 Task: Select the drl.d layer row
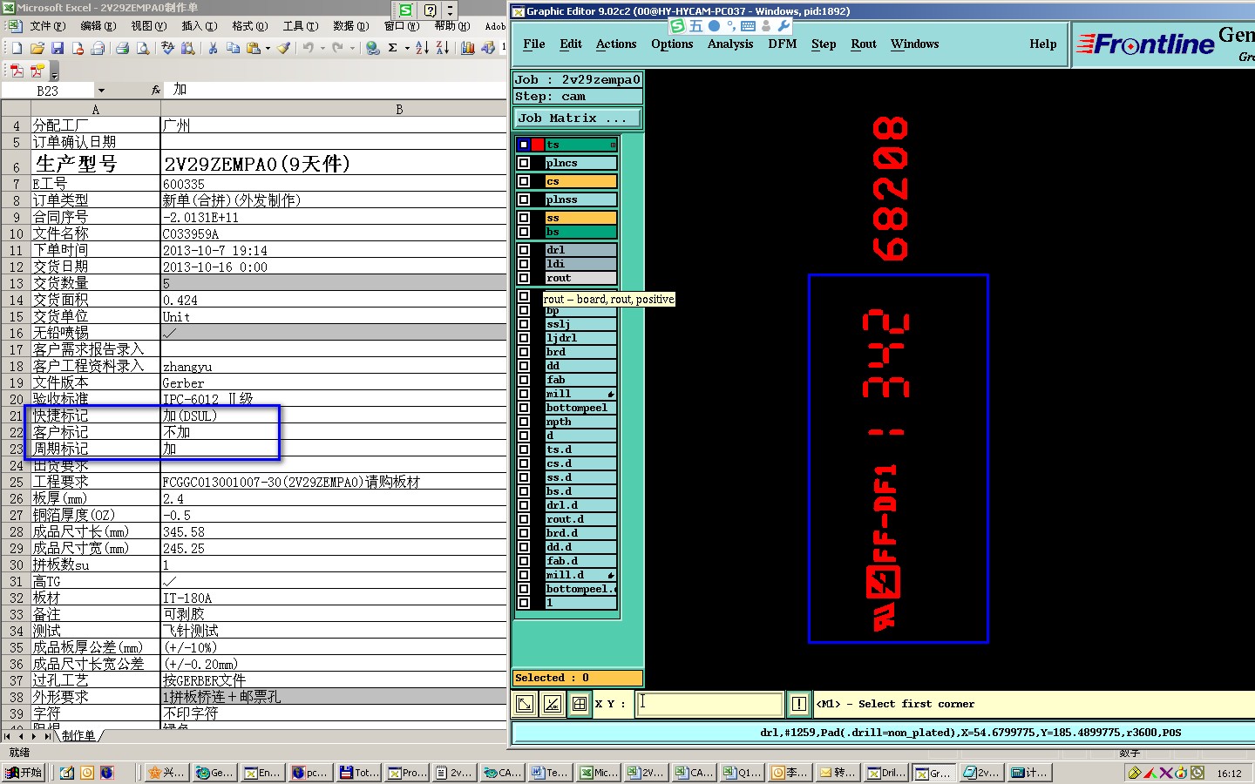pyautogui.click(x=580, y=505)
